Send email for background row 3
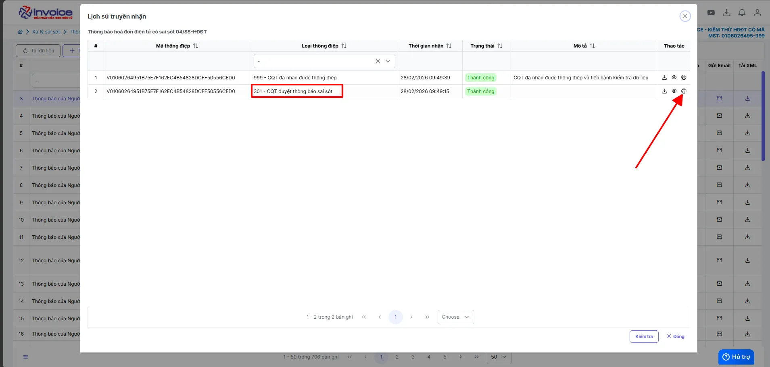The width and height of the screenshot is (770, 367). tap(719, 98)
